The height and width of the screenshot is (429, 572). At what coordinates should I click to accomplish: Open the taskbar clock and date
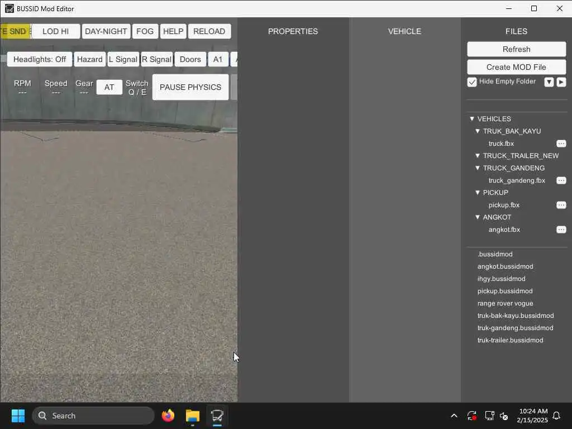(x=532, y=416)
